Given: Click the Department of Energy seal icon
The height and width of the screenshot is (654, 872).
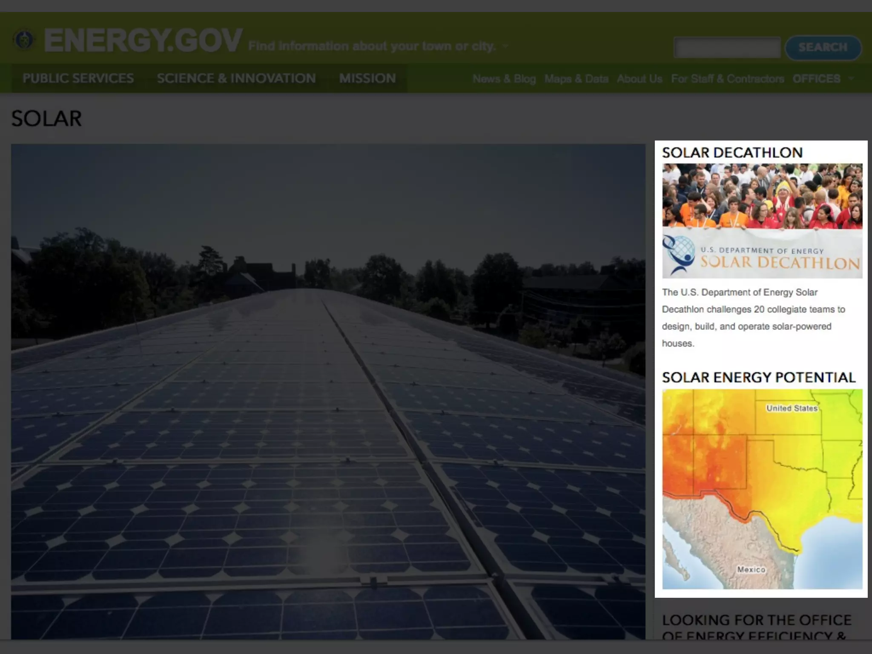Looking at the screenshot, I should point(24,40).
